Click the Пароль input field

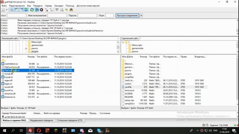87,16
